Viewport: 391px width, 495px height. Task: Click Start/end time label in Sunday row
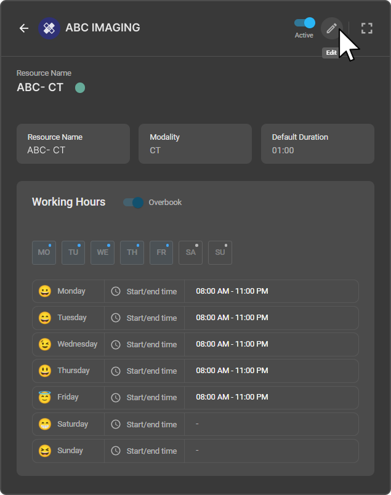(x=152, y=451)
